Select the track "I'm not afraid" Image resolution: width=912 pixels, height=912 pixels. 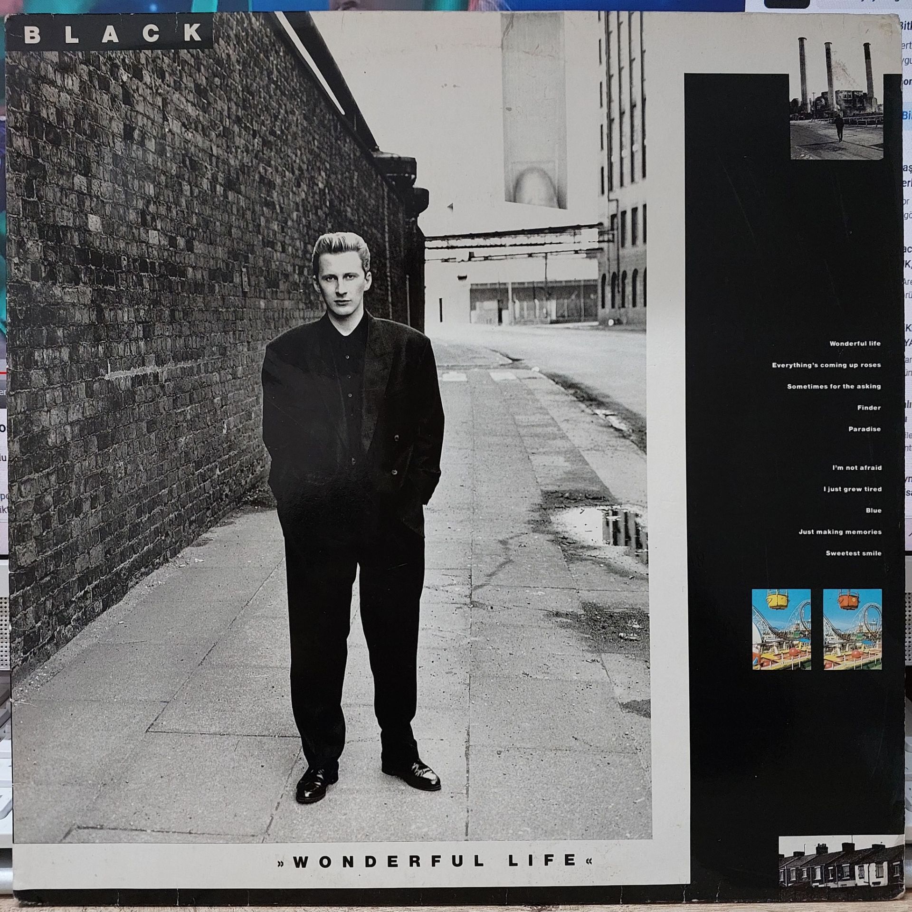pyautogui.click(x=857, y=468)
